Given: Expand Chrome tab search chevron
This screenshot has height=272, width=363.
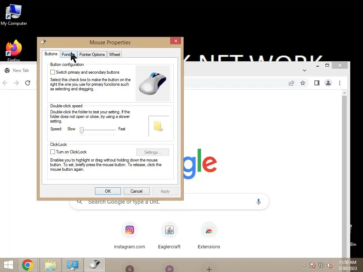Looking at the screenshot, I should [x=305, y=70].
